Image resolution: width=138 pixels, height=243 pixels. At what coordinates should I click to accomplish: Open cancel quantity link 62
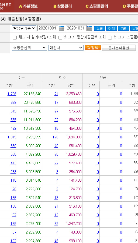56,224
